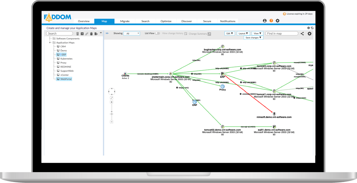The width and height of the screenshot is (357, 183).
Task: Open the tree toolbar more-options arrow
Action: click(101, 33)
